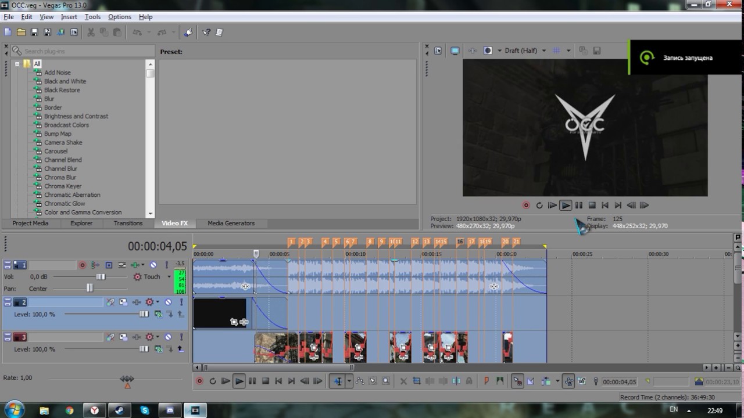
Task: Open a project using the folder icon
Action: pyautogui.click(x=21, y=33)
